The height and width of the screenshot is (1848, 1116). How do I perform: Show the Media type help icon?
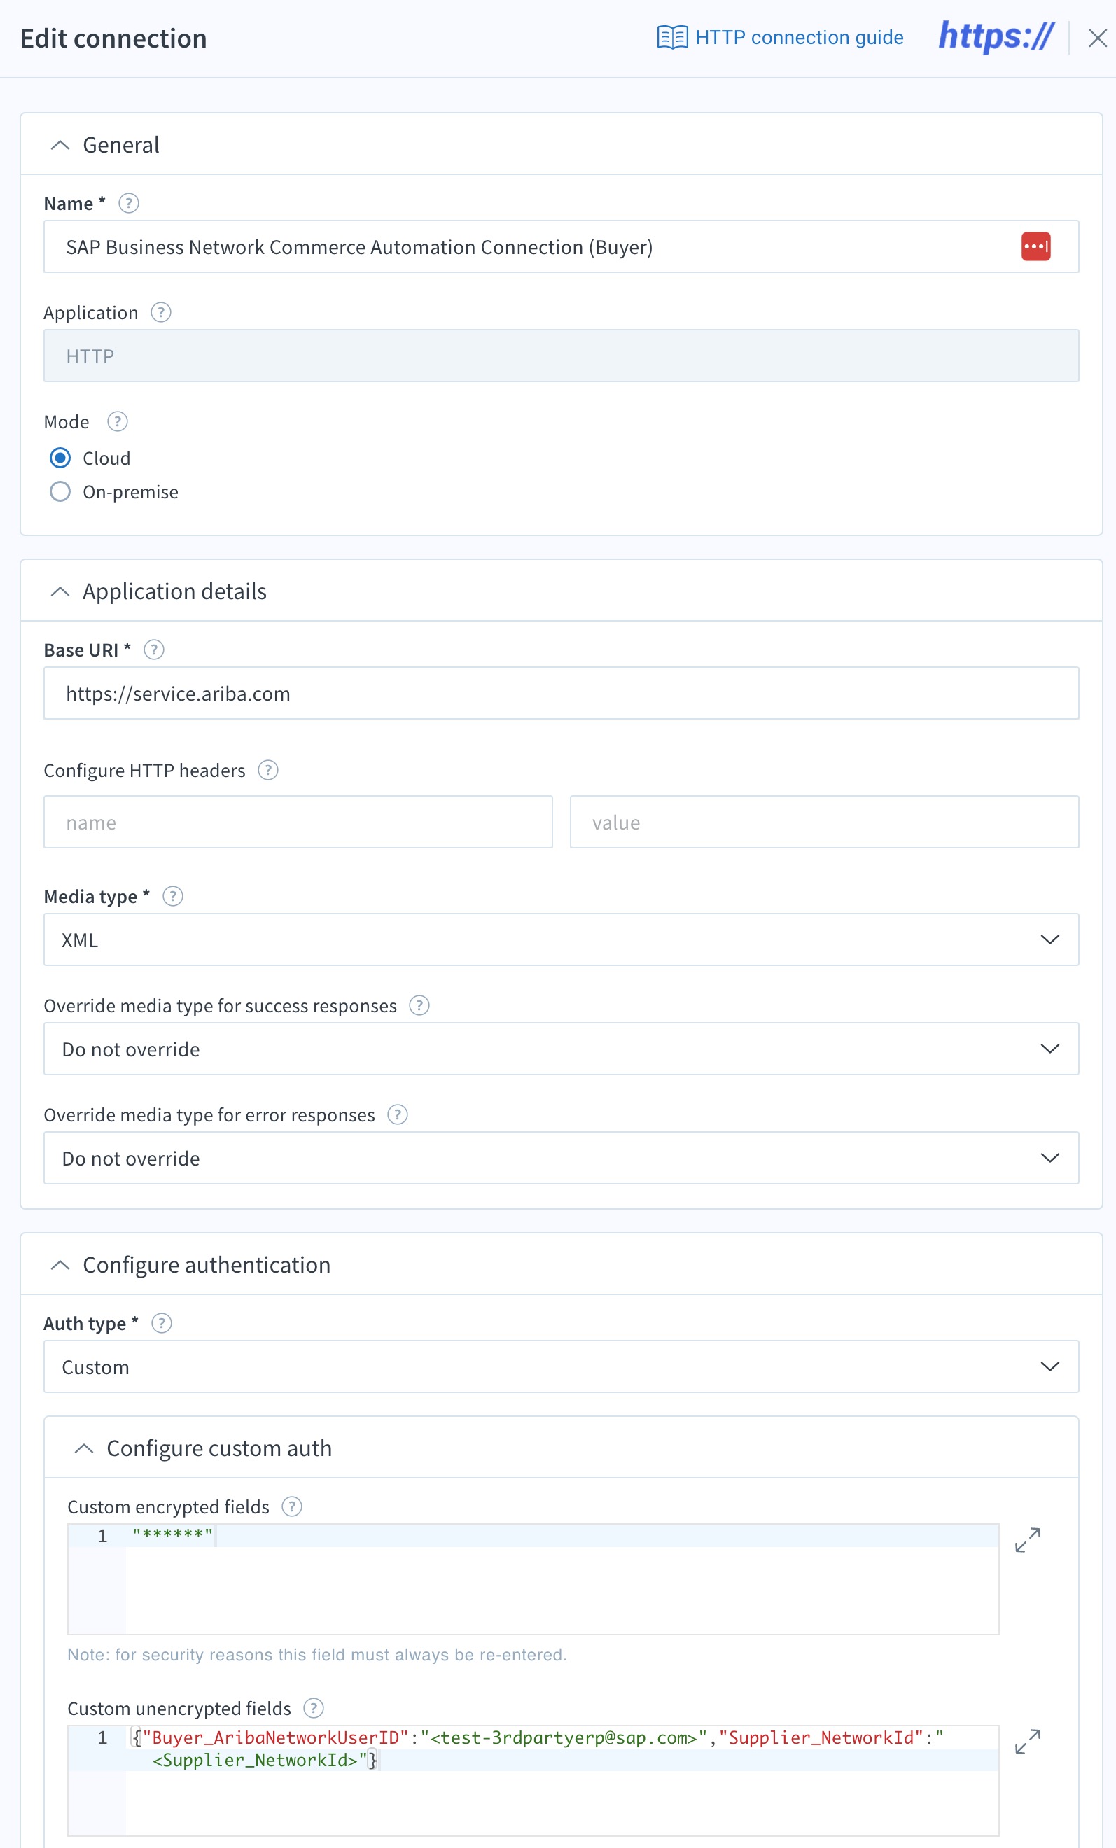click(173, 896)
